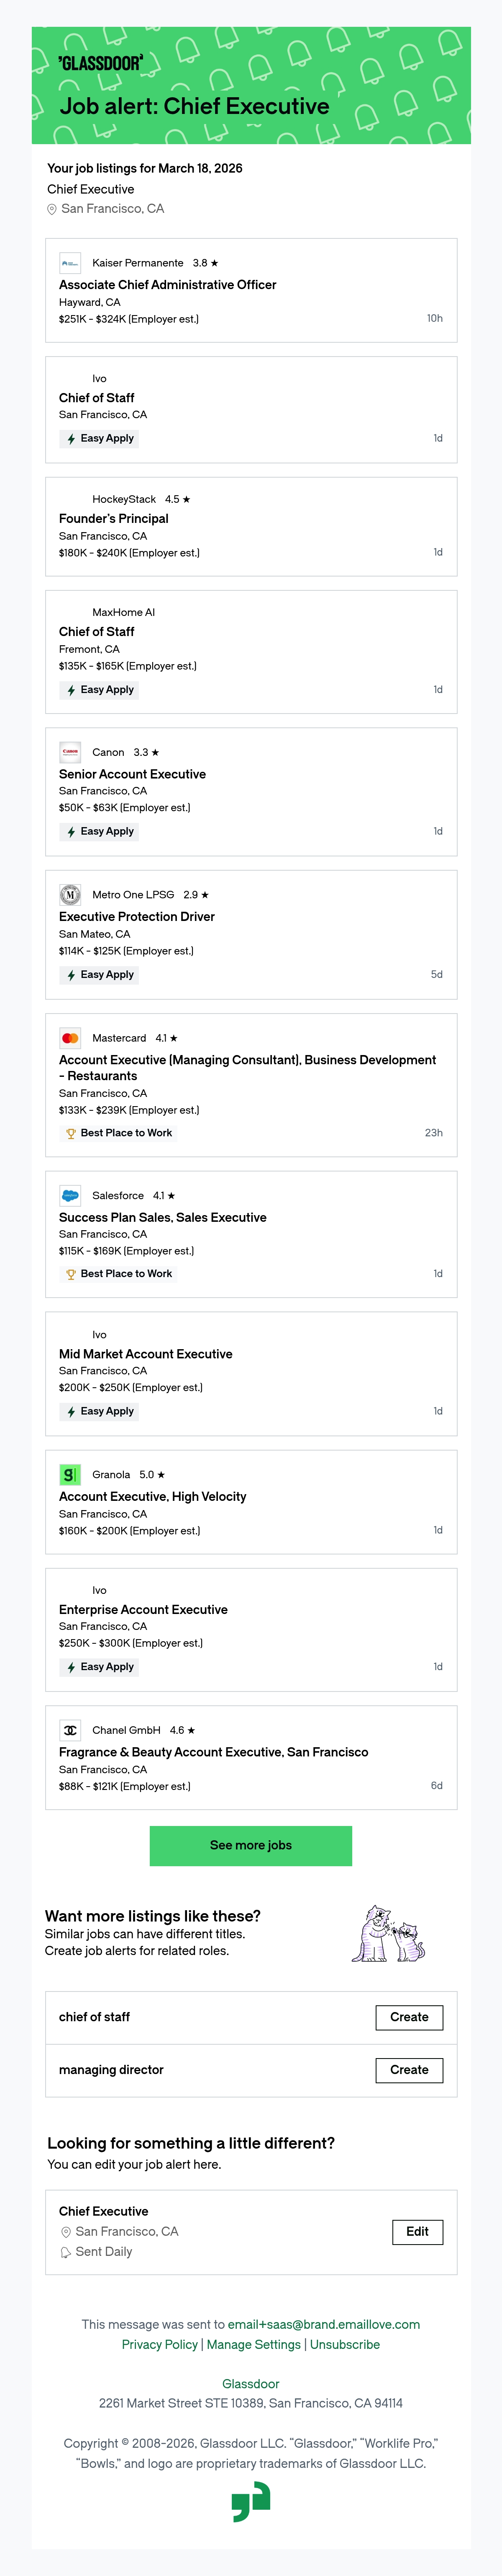Image resolution: width=502 pixels, height=2576 pixels.
Task: Edit the Chief Executive job alert
Action: [417, 2232]
